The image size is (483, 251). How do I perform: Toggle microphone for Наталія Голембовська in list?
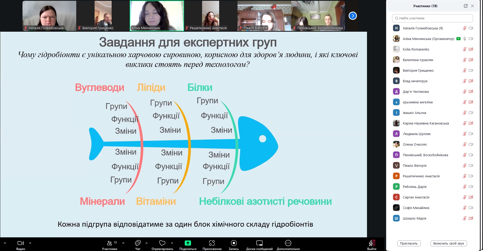(x=464, y=28)
